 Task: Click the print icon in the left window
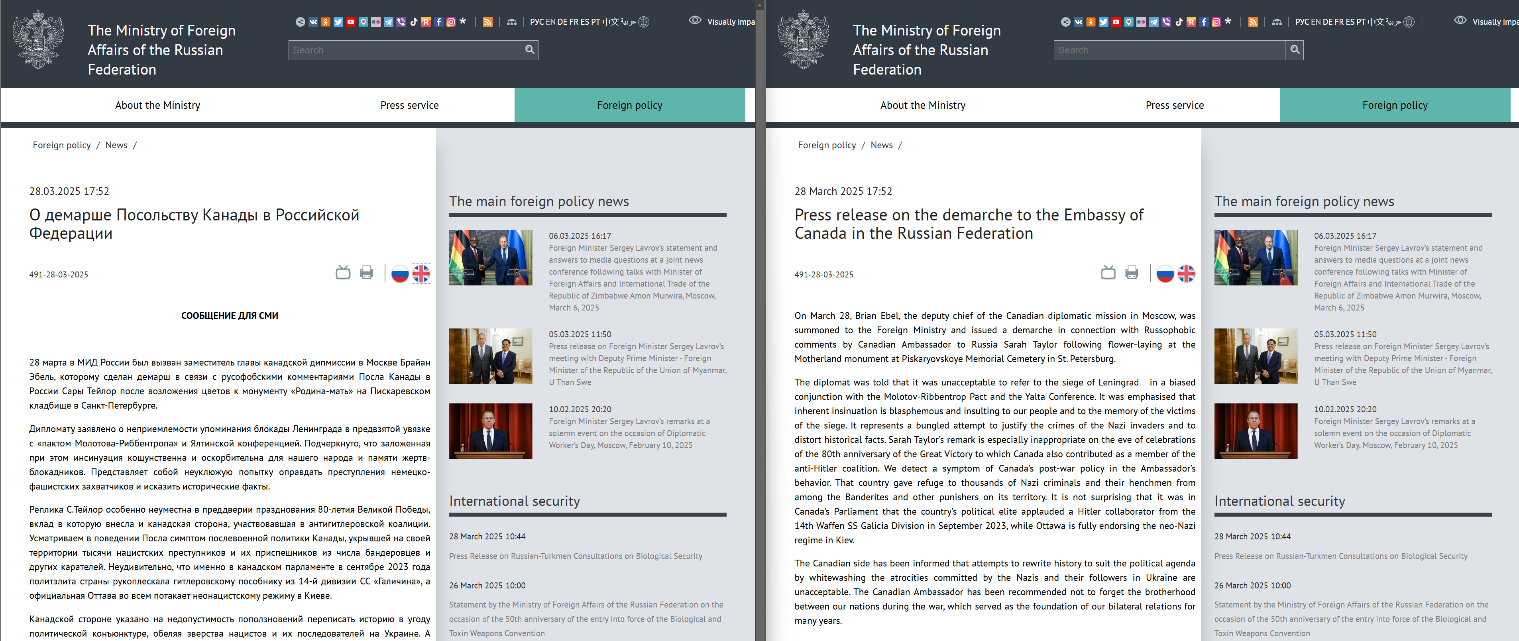click(x=366, y=272)
